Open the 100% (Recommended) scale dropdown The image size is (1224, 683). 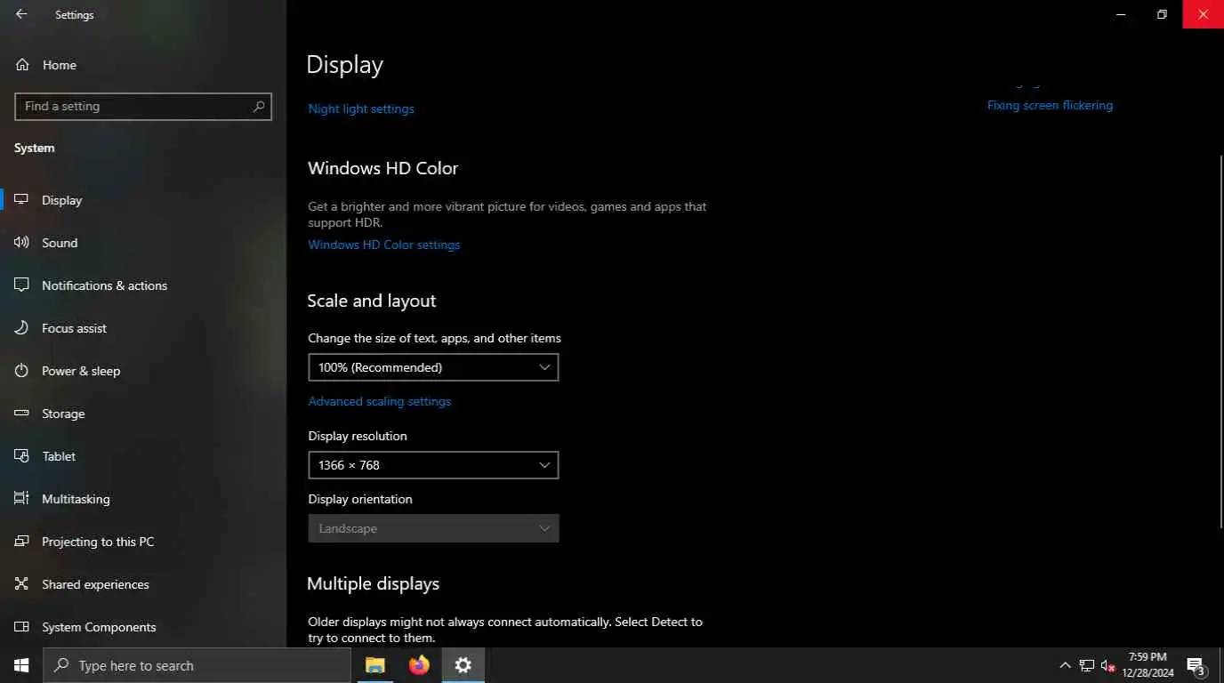433,367
